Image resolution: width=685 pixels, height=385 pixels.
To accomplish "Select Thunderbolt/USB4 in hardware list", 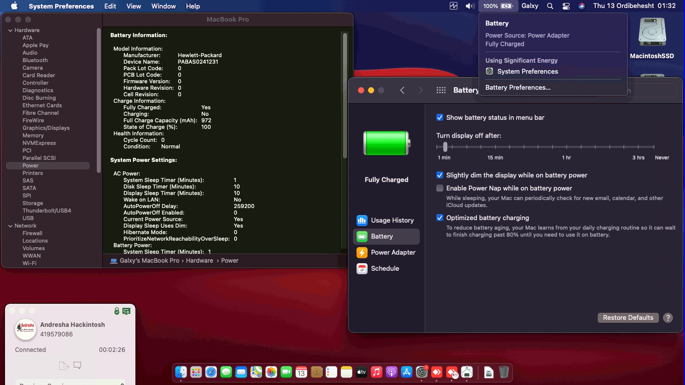I will click(47, 211).
